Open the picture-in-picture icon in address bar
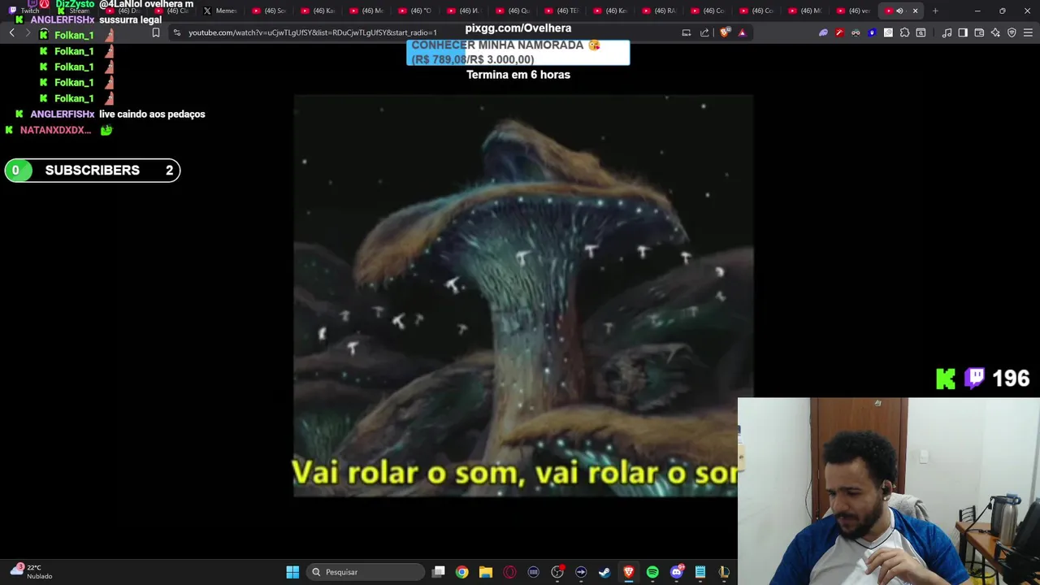The height and width of the screenshot is (585, 1040). pos(687,32)
